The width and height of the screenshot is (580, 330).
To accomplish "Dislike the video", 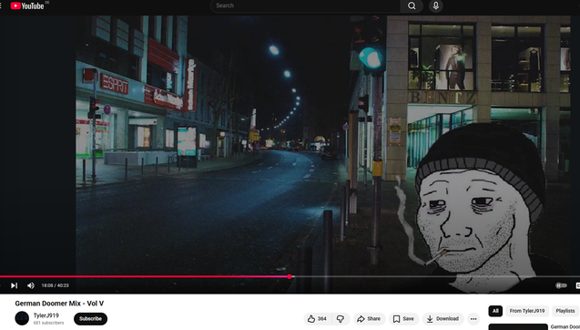I will pos(341,319).
